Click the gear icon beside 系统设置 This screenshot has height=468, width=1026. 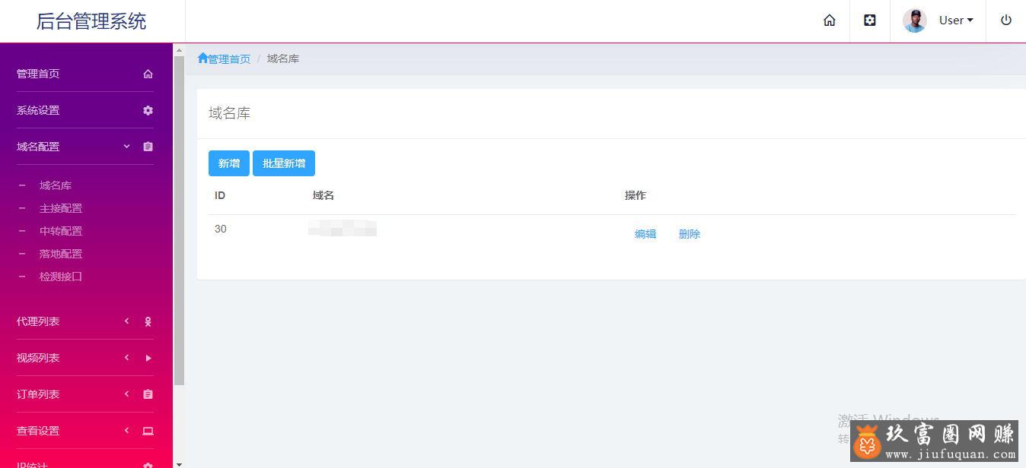pos(148,110)
